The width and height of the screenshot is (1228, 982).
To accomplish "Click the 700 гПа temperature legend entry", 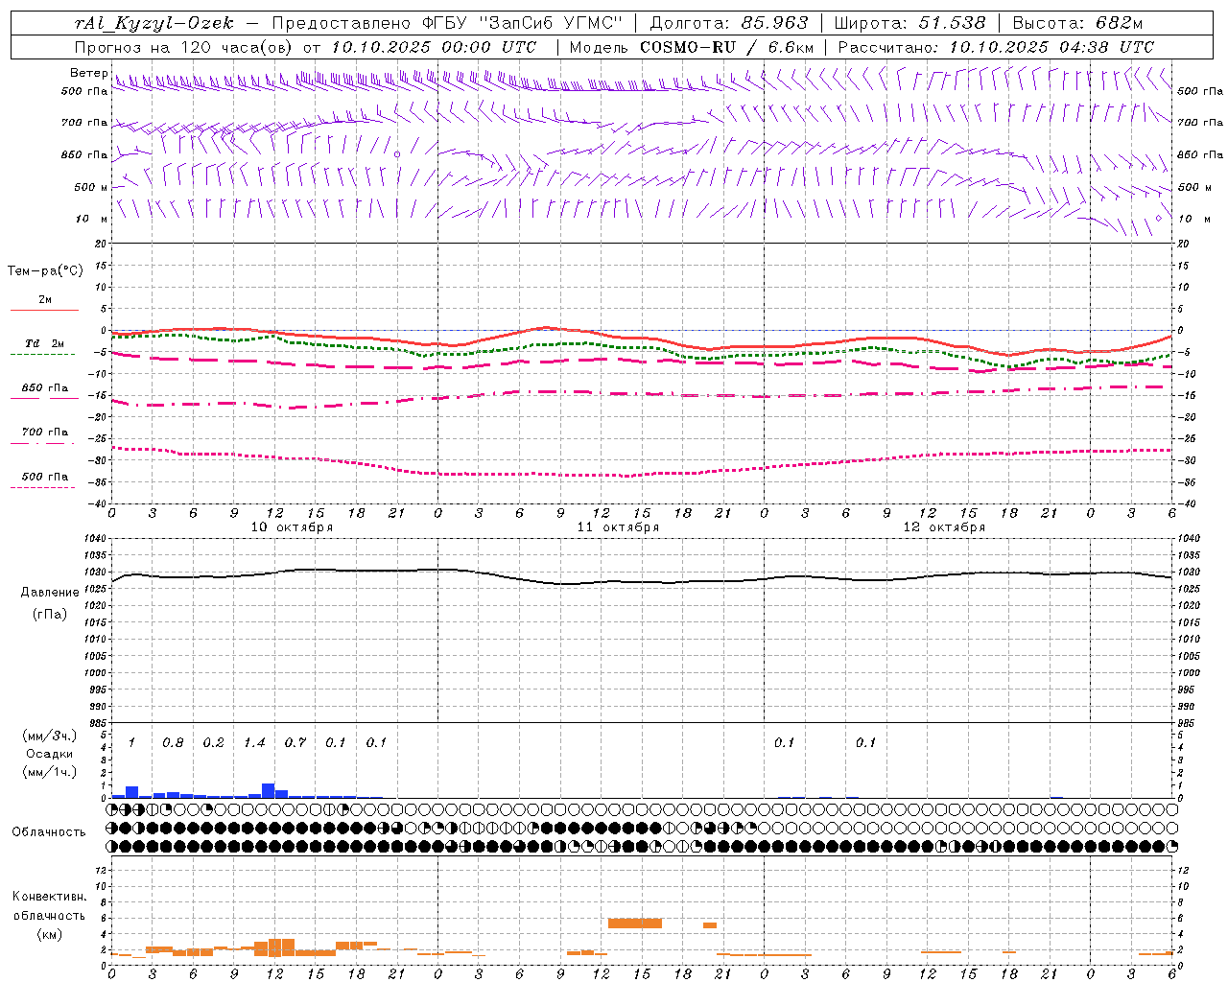I will click(x=44, y=433).
